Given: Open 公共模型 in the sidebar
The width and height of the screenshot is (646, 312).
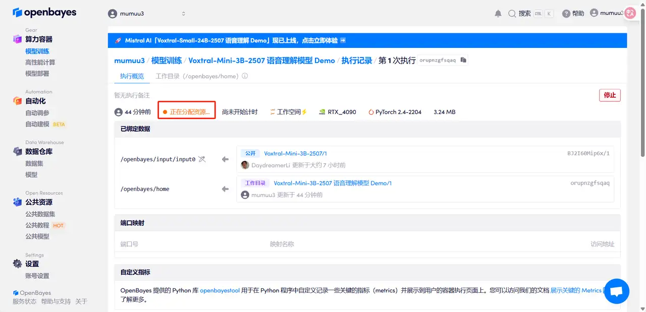Looking at the screenshot, I should (37, 236).
